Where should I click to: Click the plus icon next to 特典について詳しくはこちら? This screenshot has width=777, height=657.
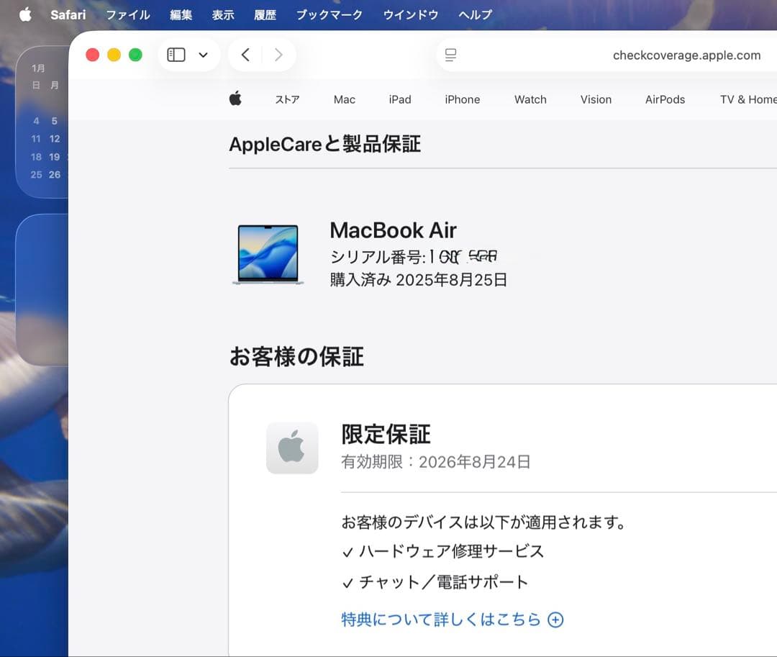[x=555, y=620]
